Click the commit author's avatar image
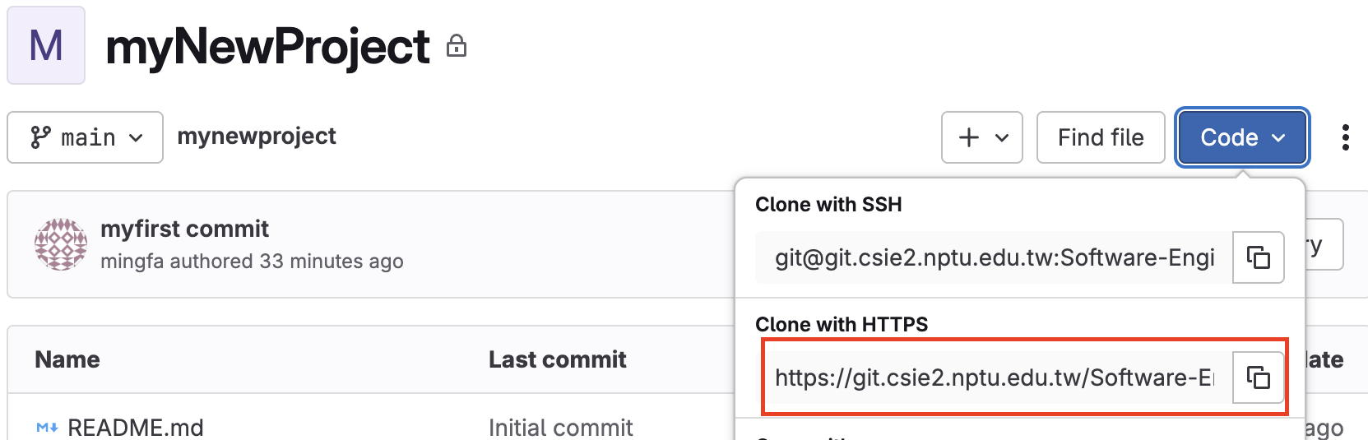 coord(61,244)
